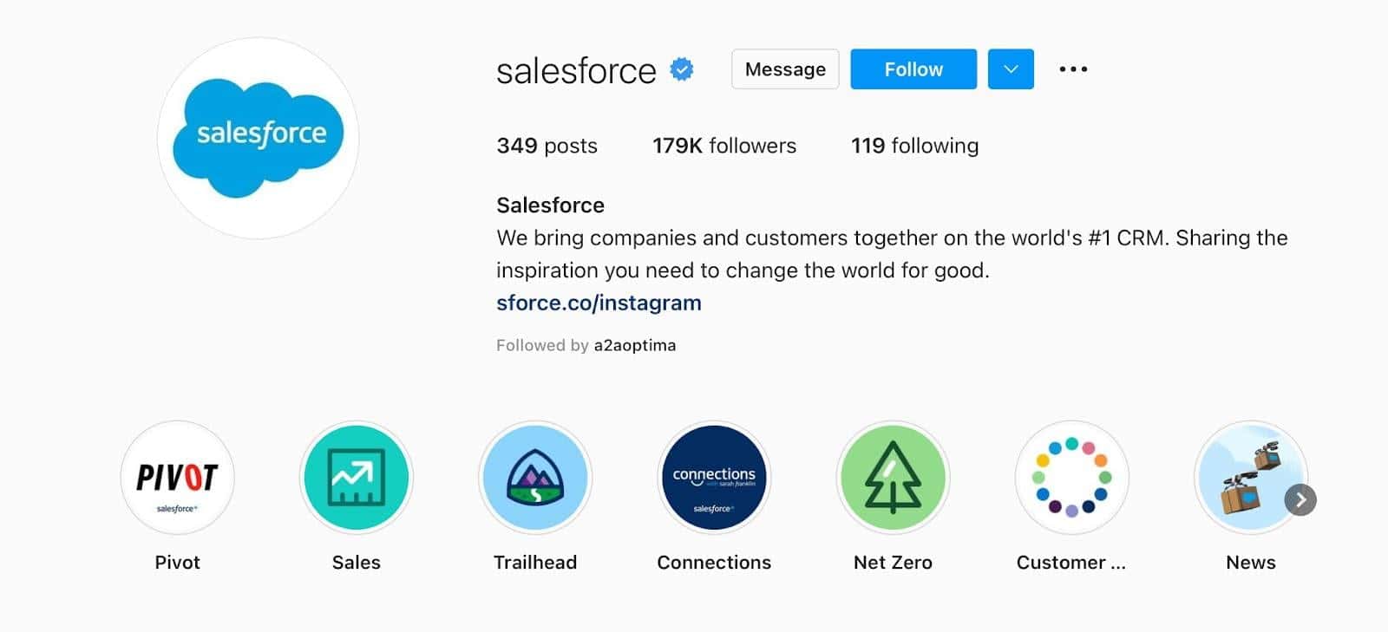This screenshot has height=632, width=1388.
Task: Open the Net Zero tree highlight
Action: pos(893,478)
